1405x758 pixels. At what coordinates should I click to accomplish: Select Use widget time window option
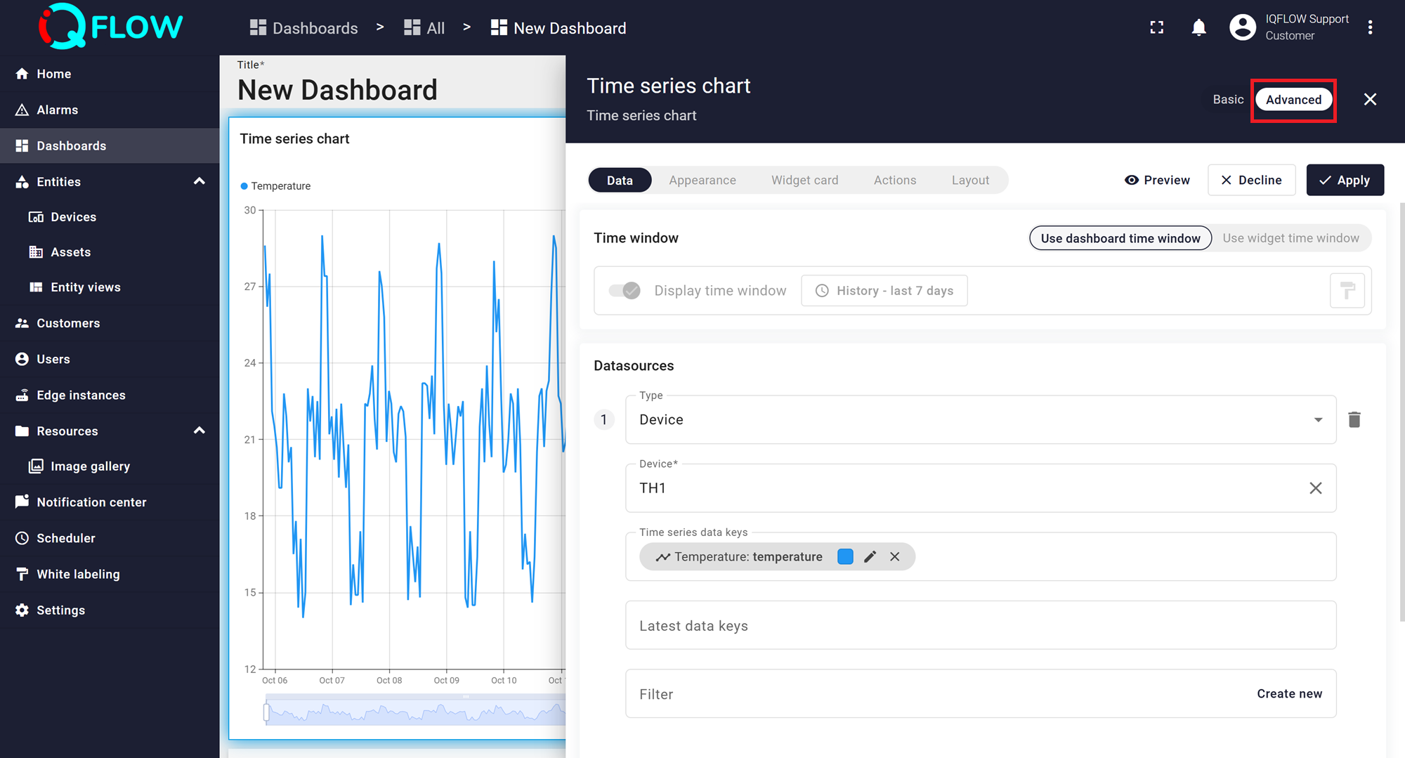[1290, 238]
